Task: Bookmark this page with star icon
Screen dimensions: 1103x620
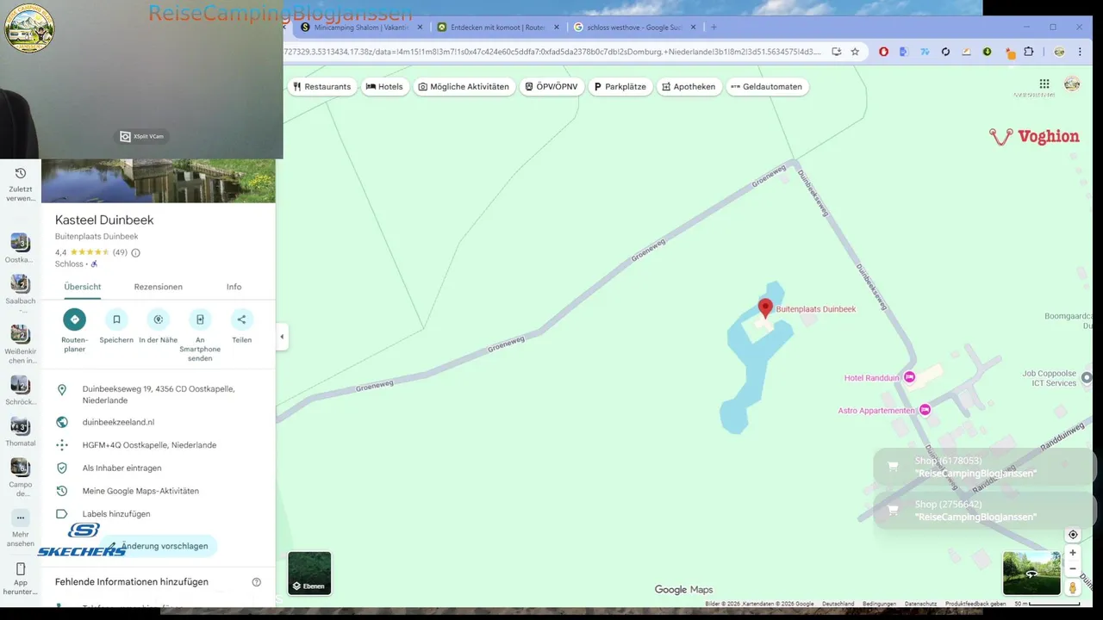Action: (855, 52)
